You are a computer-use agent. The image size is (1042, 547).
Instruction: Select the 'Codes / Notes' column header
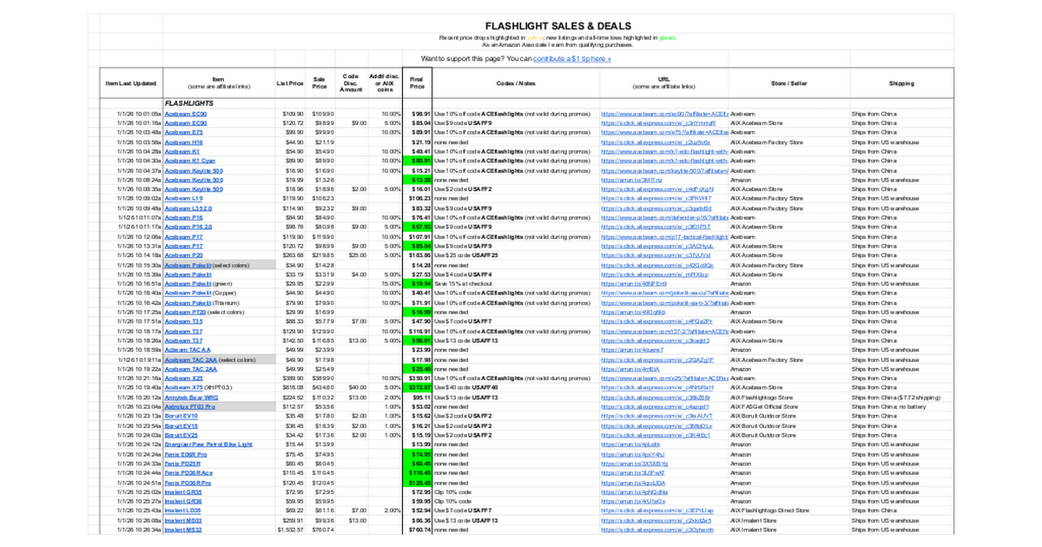click(515, 83)
